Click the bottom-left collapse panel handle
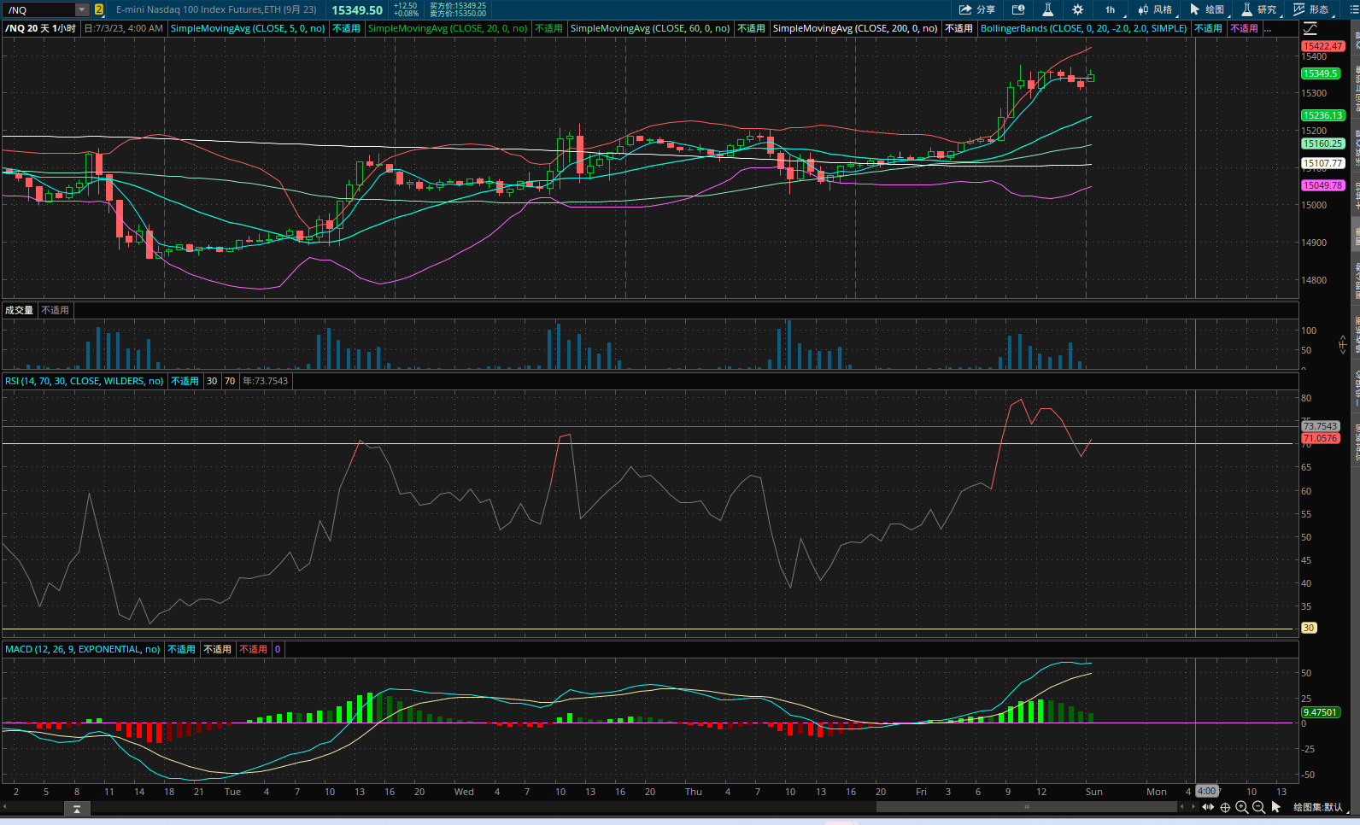The image size is (1360, 825). [x=77, y=809]
